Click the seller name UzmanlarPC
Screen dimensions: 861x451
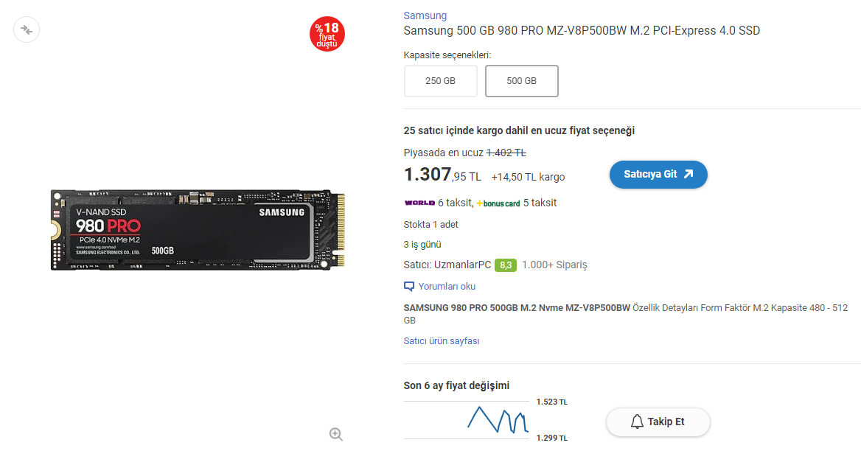point(462,265)
